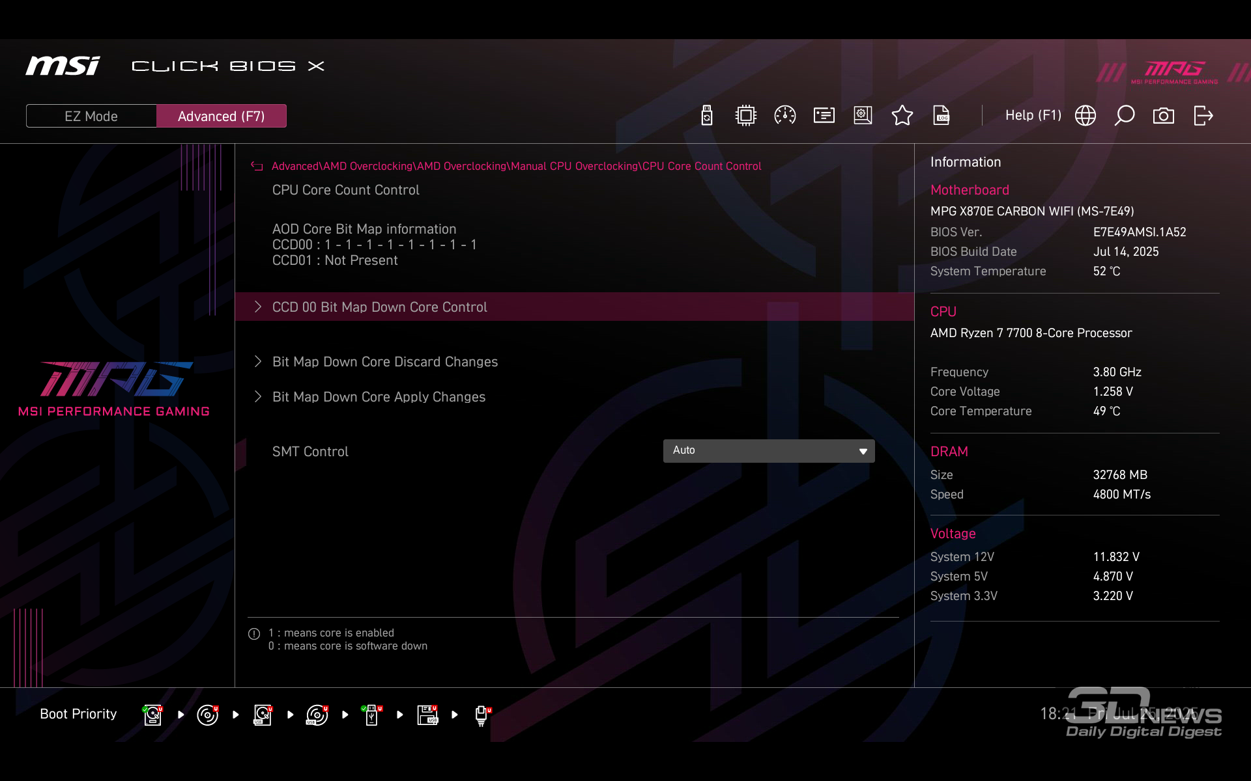This screenshot has width=1251, height=781.
Task: Click BIOS Build Date Jul 14, 2025
Action: [1126, 252]
